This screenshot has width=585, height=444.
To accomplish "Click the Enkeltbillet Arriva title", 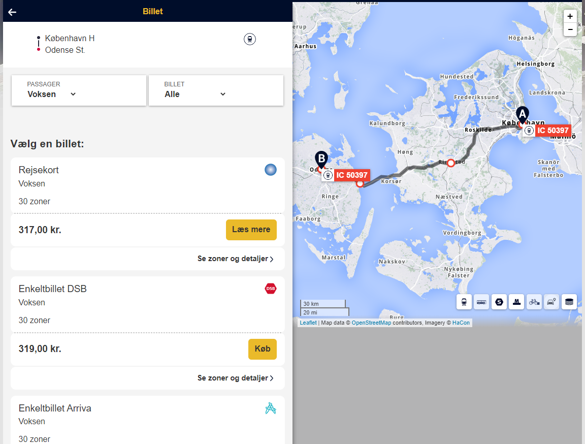I will pyautogui.click(x=55, y=408).
